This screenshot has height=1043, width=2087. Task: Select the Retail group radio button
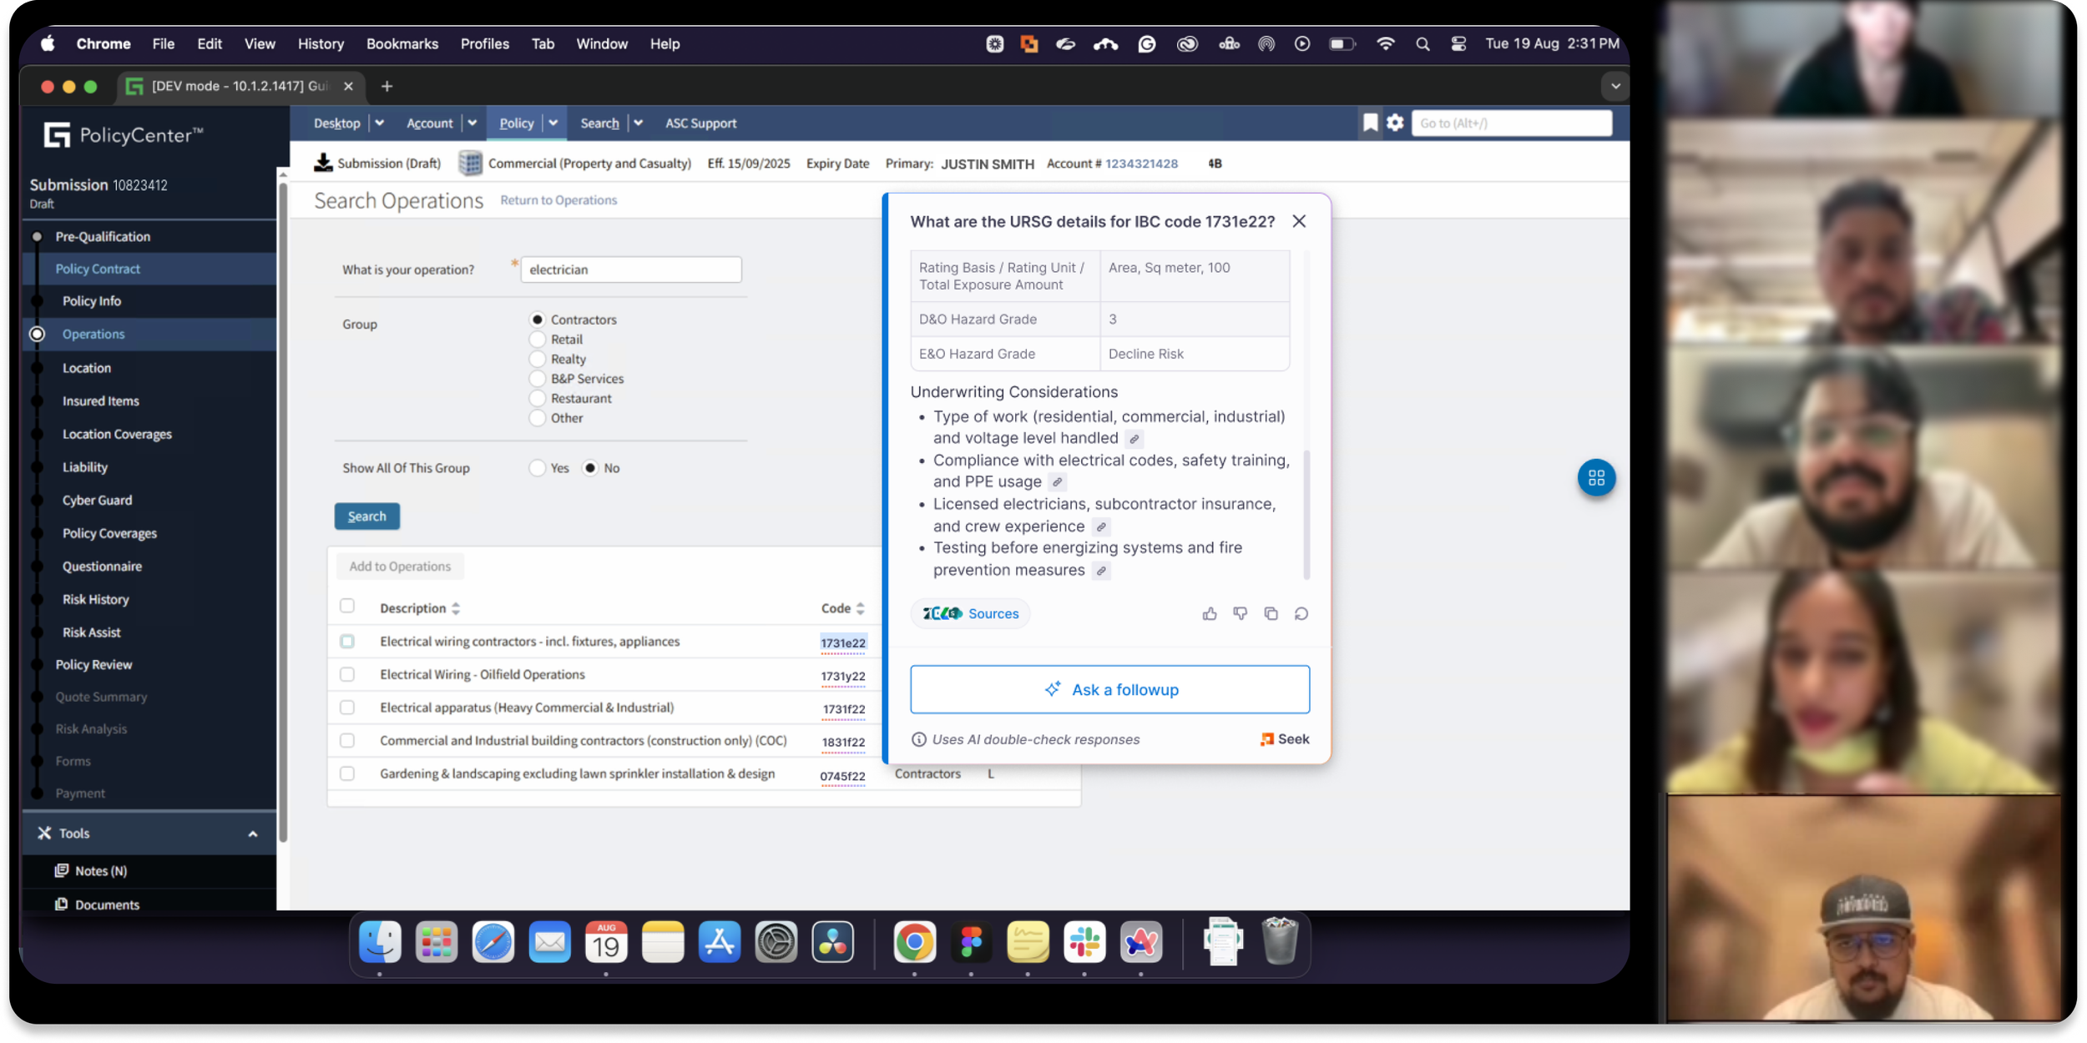click(x=538, y=340)
